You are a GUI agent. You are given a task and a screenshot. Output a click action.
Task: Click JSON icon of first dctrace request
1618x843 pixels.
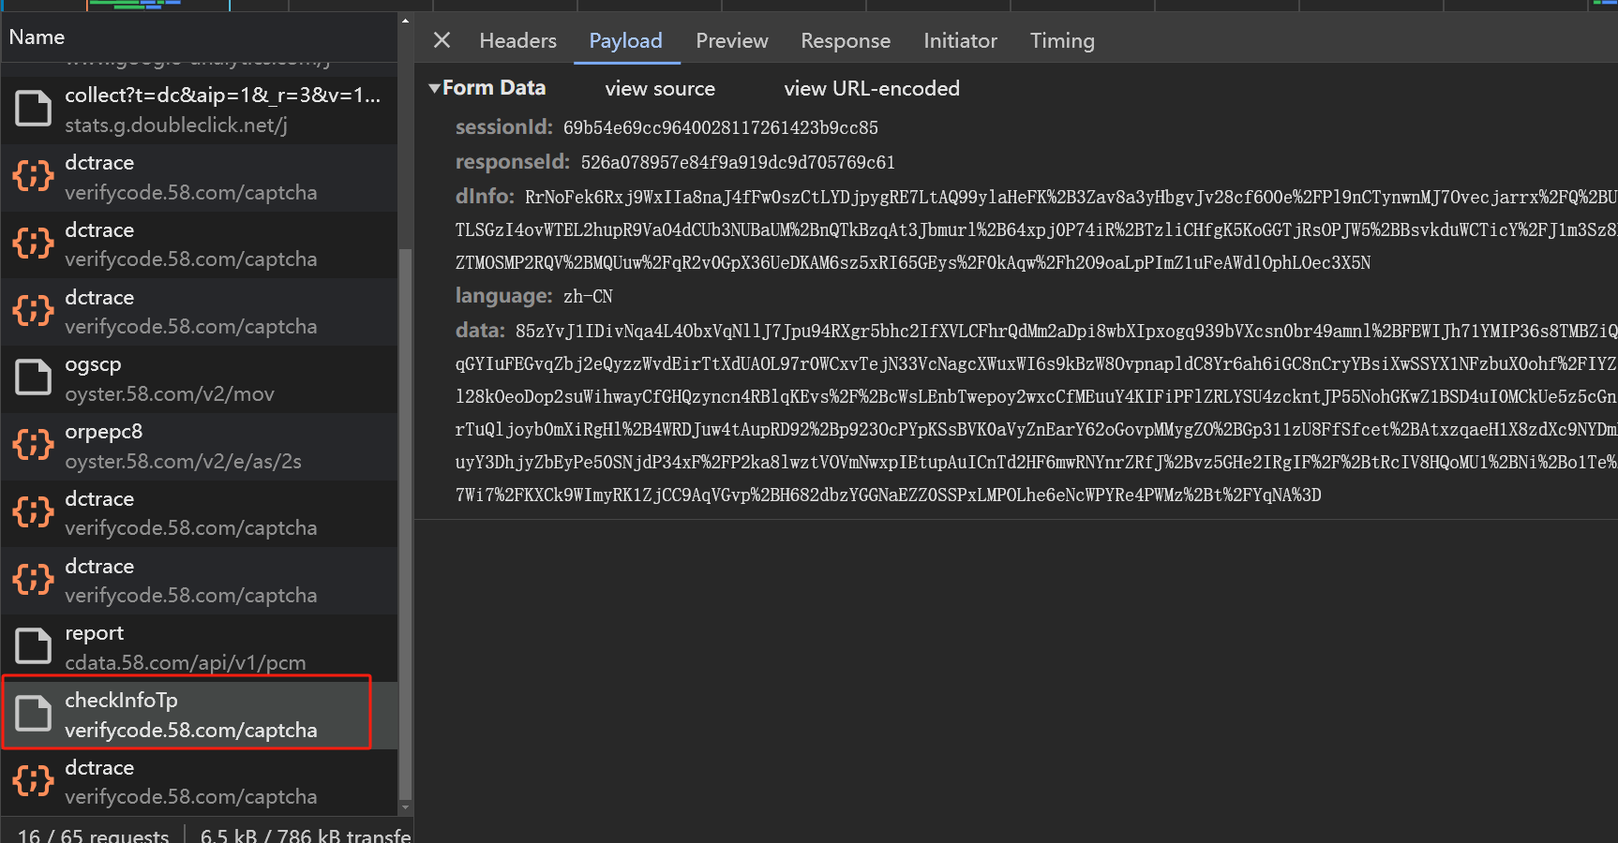33,176
